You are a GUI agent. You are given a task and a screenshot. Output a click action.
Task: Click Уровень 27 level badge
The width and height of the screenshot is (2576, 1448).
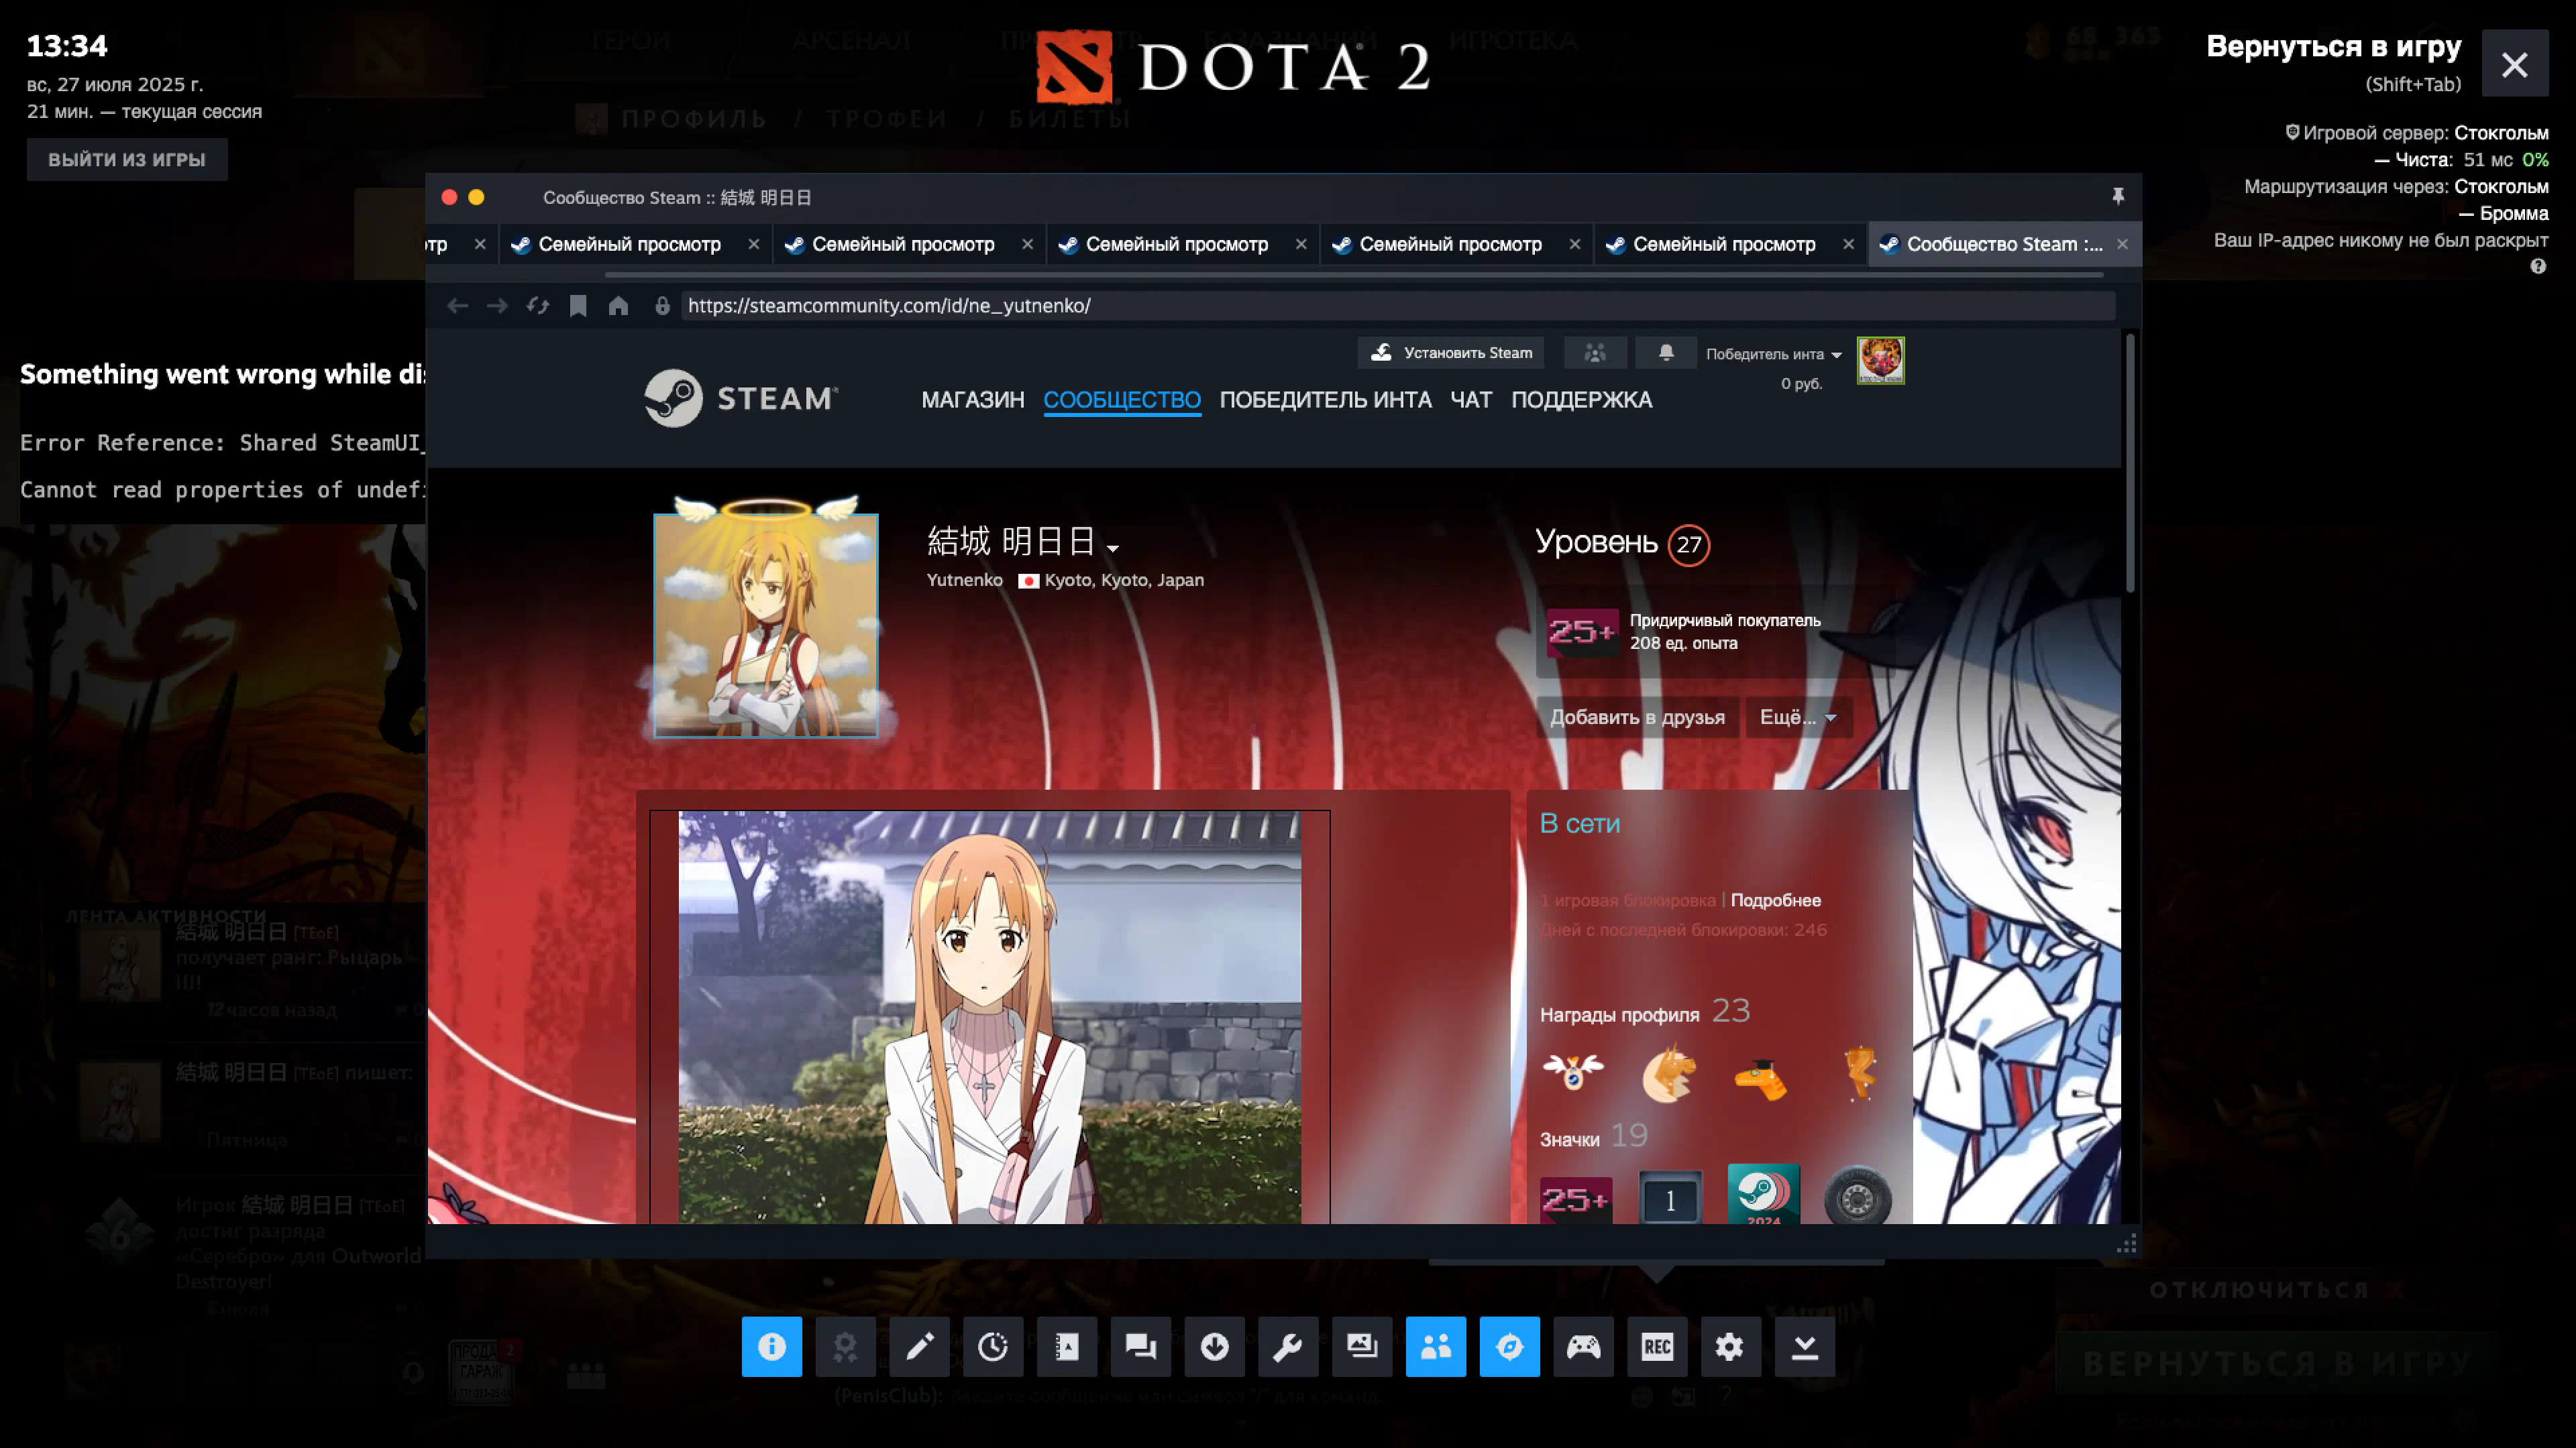(x=1689, y=544)
